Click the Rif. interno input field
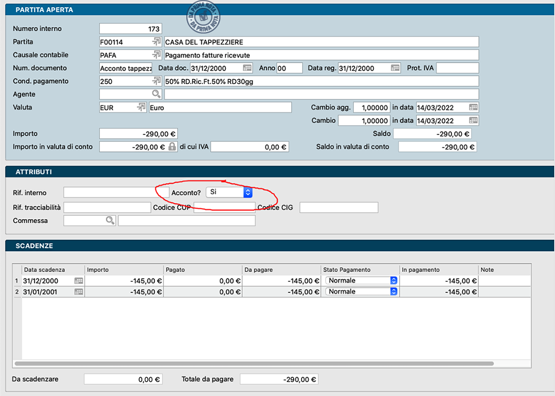The width and height of the screenshot is (555, 396). [x=110, y=192]
